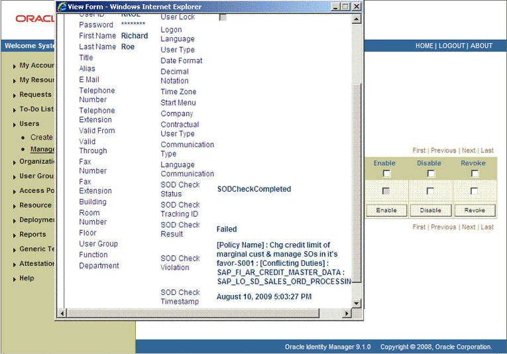The height and width of the screenshot is (354, 507).
Task: Tick the Enable checkbox in resource row
Action: click(x=386, y=191)
